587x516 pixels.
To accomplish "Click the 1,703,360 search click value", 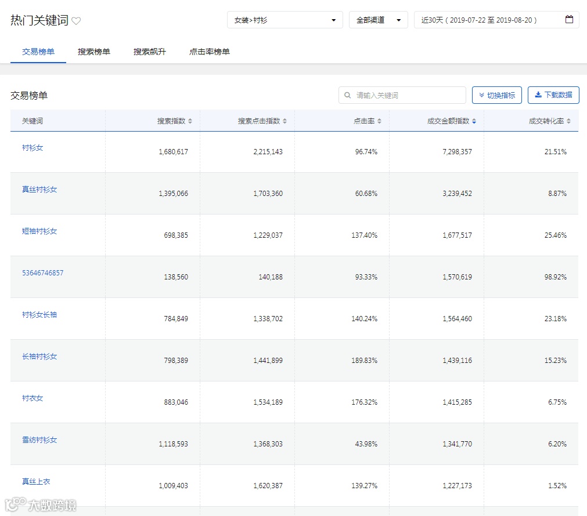I will click(x=268, y=194).
